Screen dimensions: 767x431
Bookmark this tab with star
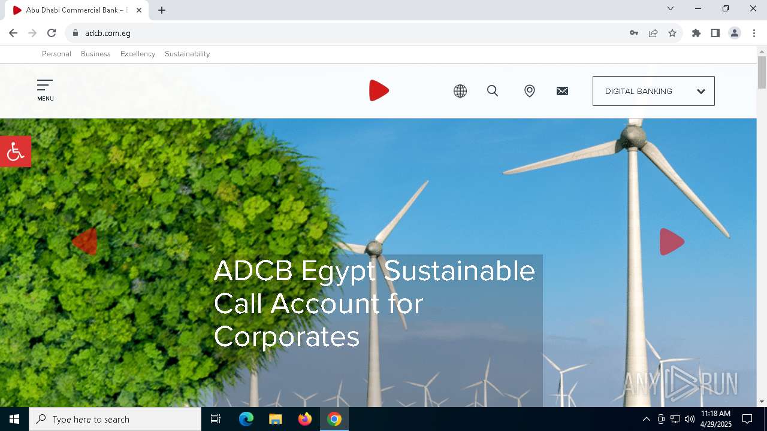(x=672, y=33)
